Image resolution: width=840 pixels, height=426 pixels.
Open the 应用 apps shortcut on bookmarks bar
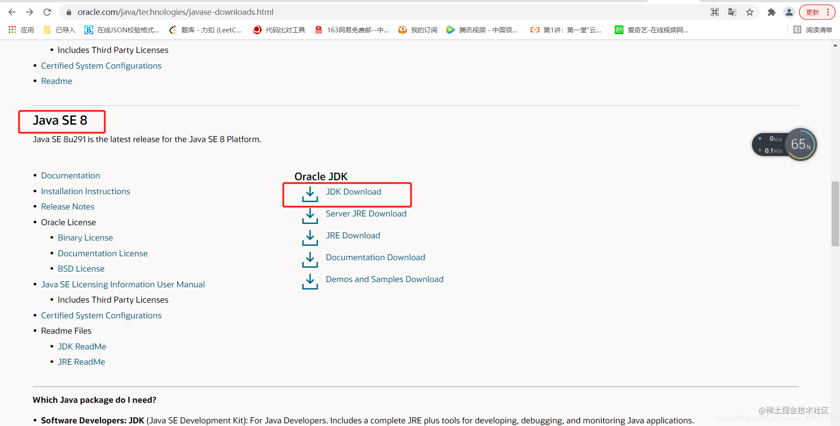click(x=21, y=29)
